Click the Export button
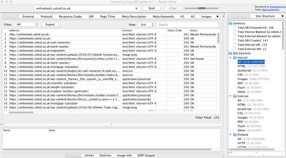This screenshot has height=158, width=286. coord(50,25)
